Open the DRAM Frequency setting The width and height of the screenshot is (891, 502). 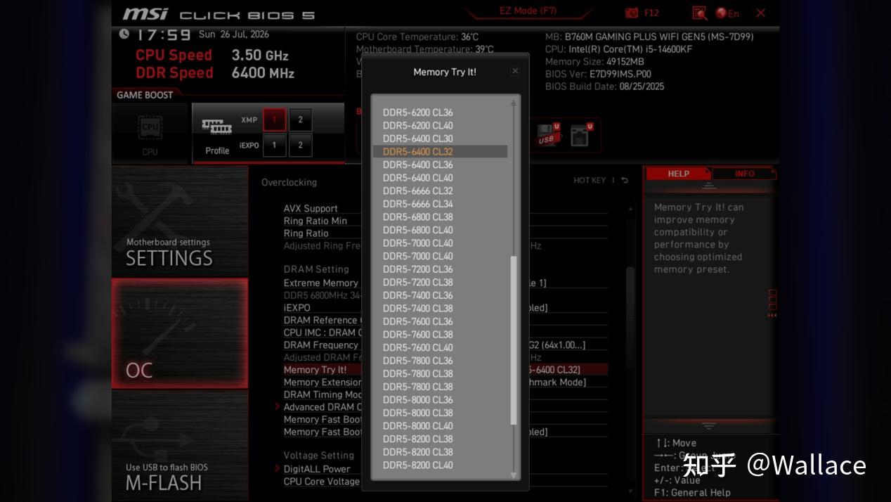(445, 345)
